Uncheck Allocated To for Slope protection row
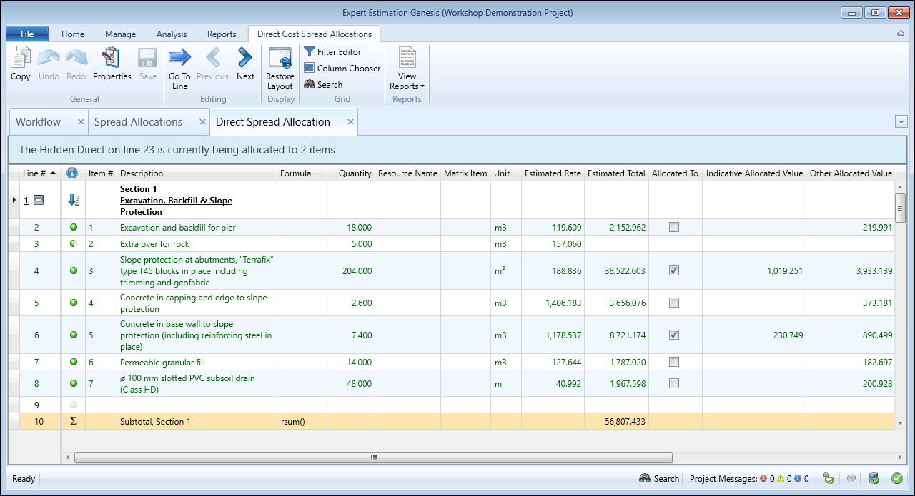The width and height of the screenshot is (915, 496). click(x=674, y=270)
